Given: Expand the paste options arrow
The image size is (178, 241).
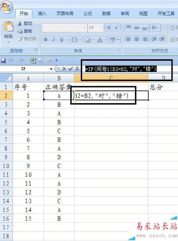Looking at the screenshot, I should coord(9,42).
